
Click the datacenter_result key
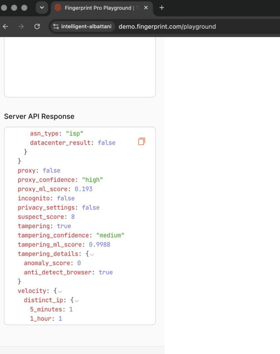point(60,143)
